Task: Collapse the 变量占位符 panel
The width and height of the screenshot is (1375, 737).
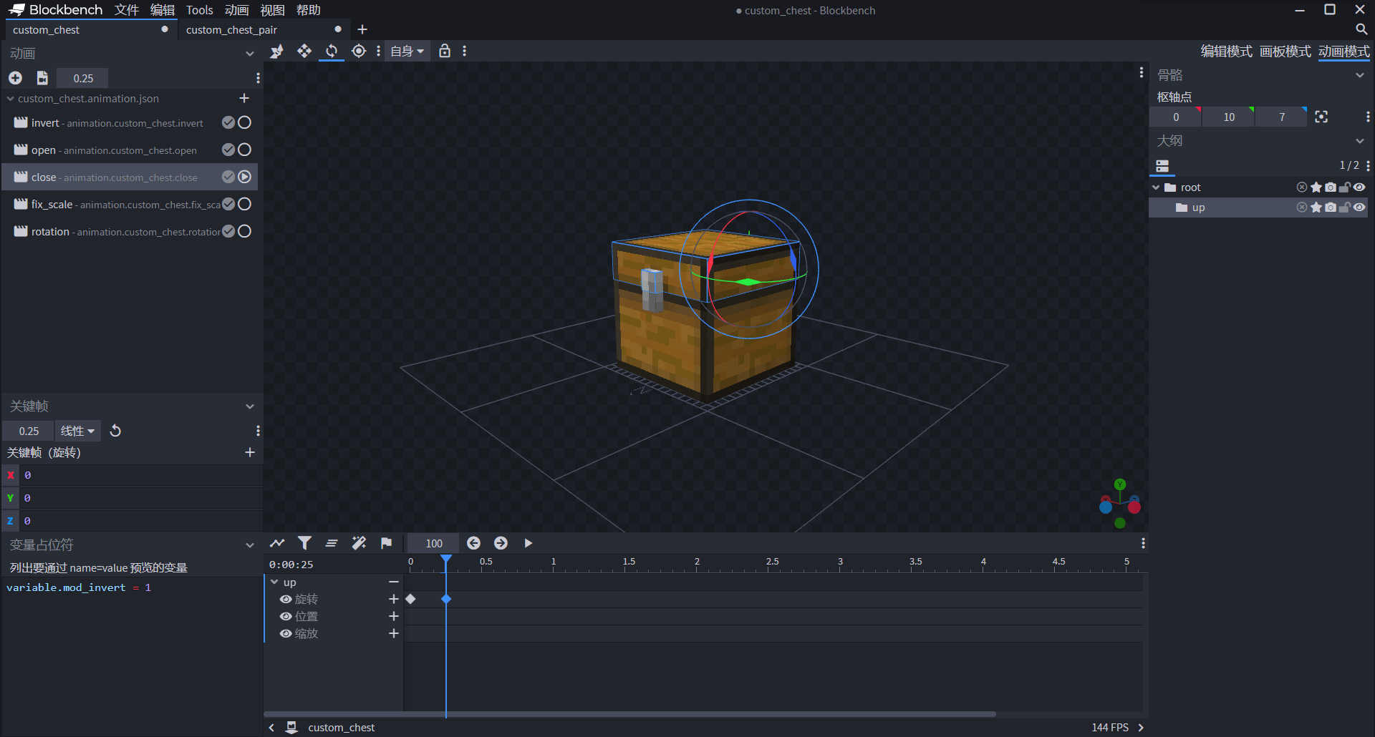Action: point(250,545)
